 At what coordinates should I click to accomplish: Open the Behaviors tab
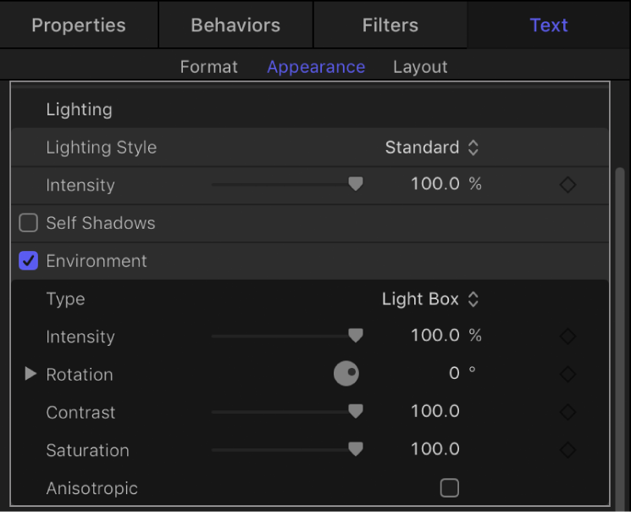pos(235,25)
